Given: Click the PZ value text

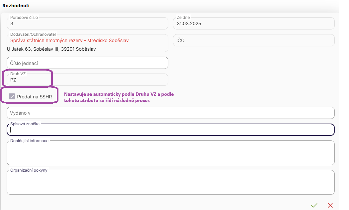Looking at the screenshot, I should 13,80.
